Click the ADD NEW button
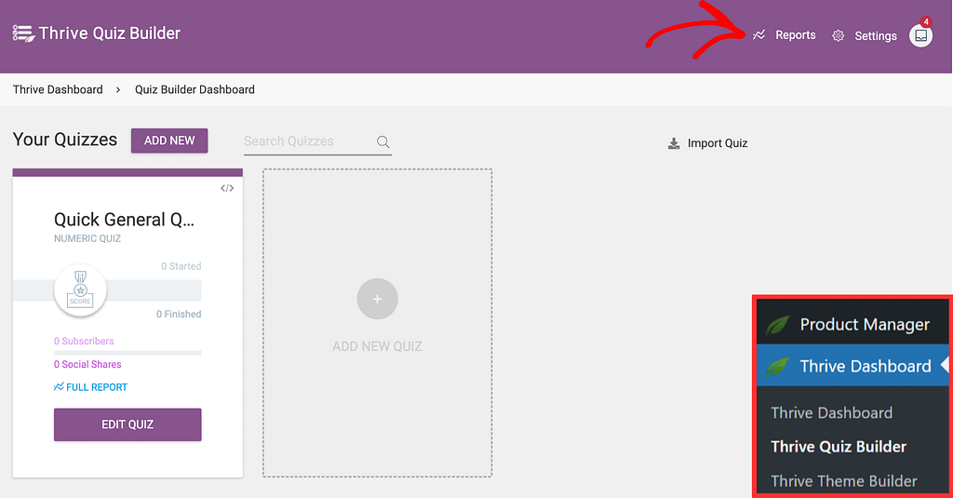The height and width of the screenshot is (498, 953). click(169, 141)
